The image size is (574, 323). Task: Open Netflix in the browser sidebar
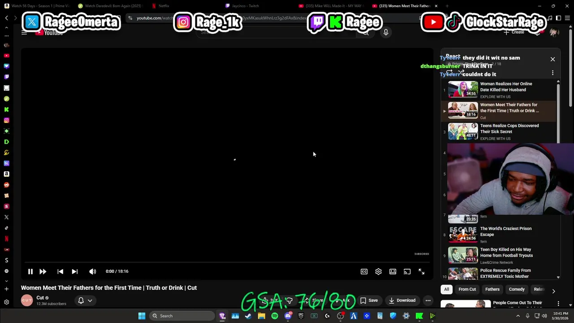(x=6, y=239)
